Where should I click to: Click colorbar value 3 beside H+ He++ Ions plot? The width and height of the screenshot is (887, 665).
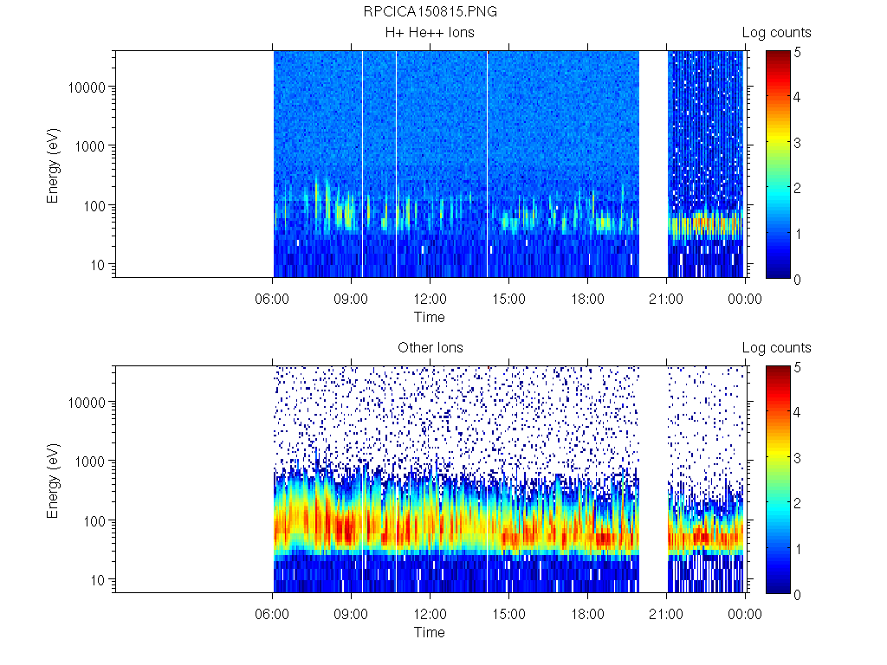pyautogui.click(x=797, y=143)
